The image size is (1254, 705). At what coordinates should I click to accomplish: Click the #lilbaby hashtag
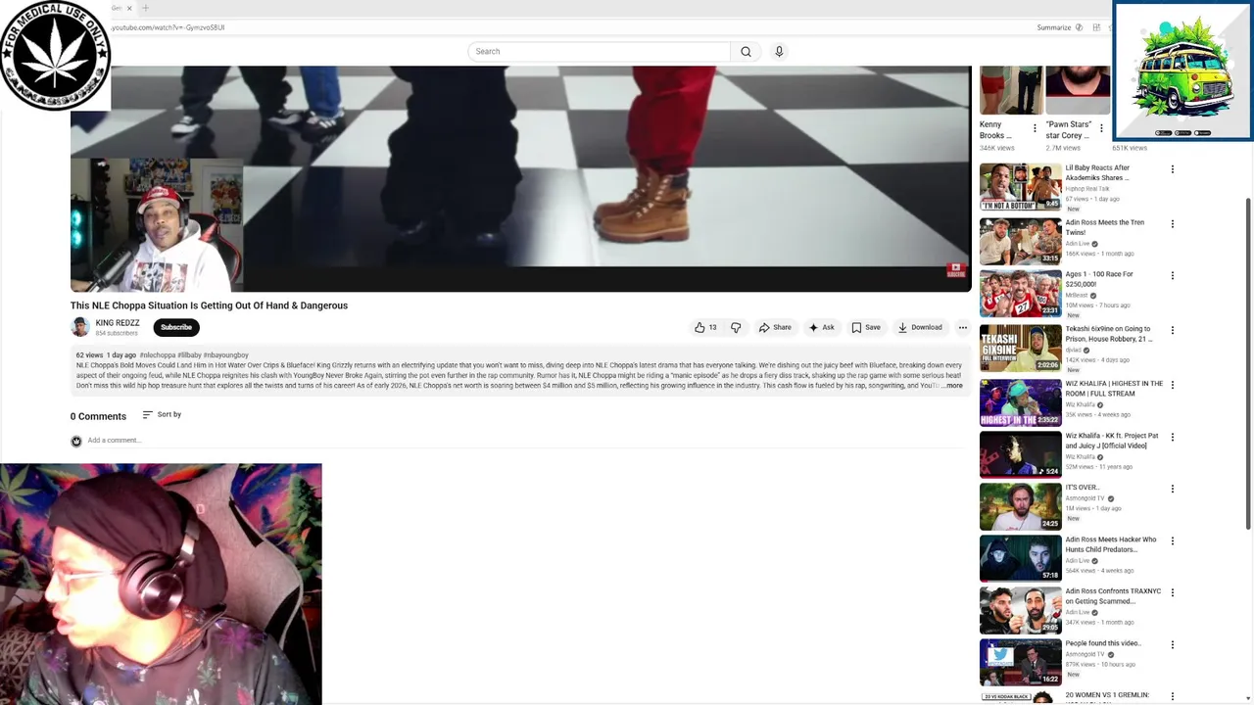(189, 354)
